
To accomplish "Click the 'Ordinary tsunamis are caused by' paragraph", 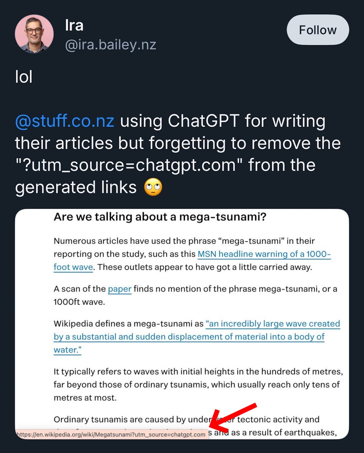I will click(x=195, y=426).
